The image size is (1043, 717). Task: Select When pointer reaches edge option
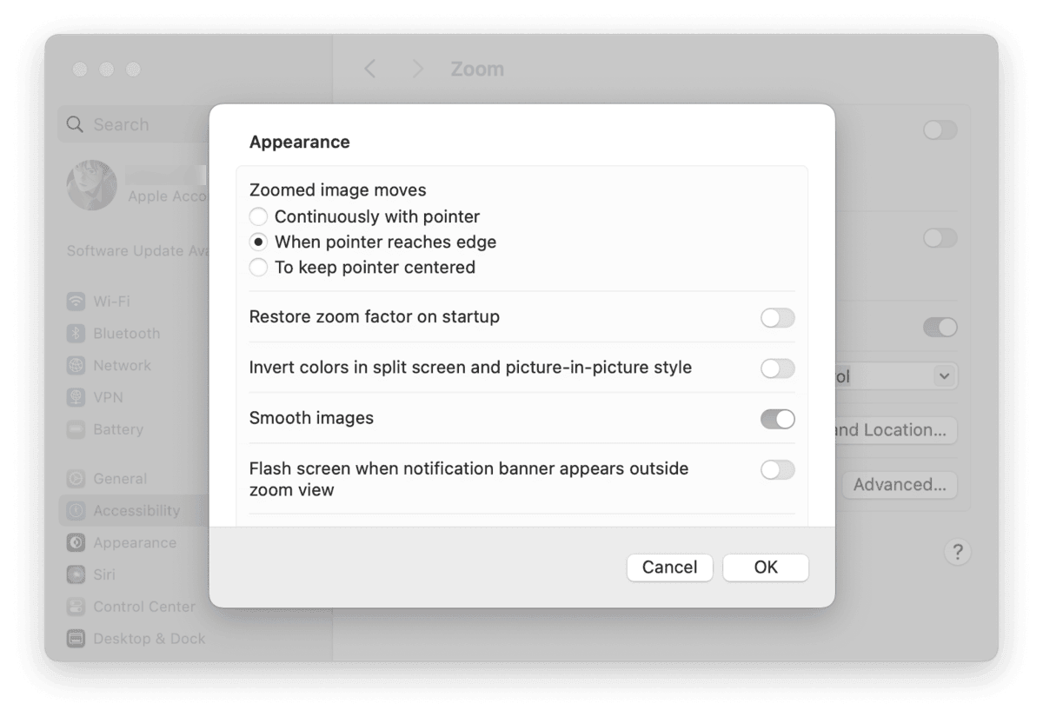click(258, 242)
